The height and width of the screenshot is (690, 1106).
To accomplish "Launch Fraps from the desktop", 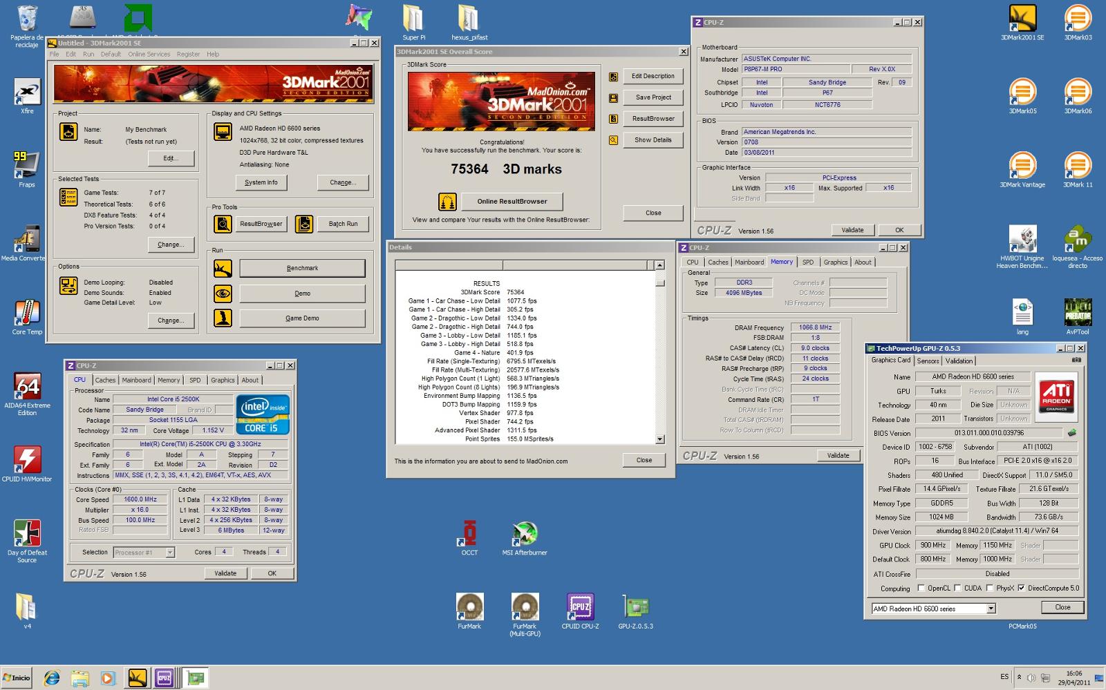I will pyautogui.click(x=27, y=169).
